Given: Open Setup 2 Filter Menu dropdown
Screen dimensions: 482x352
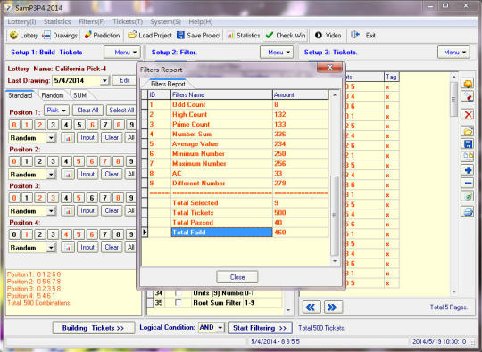Looking at the screenshot, I should coord(277,53).
